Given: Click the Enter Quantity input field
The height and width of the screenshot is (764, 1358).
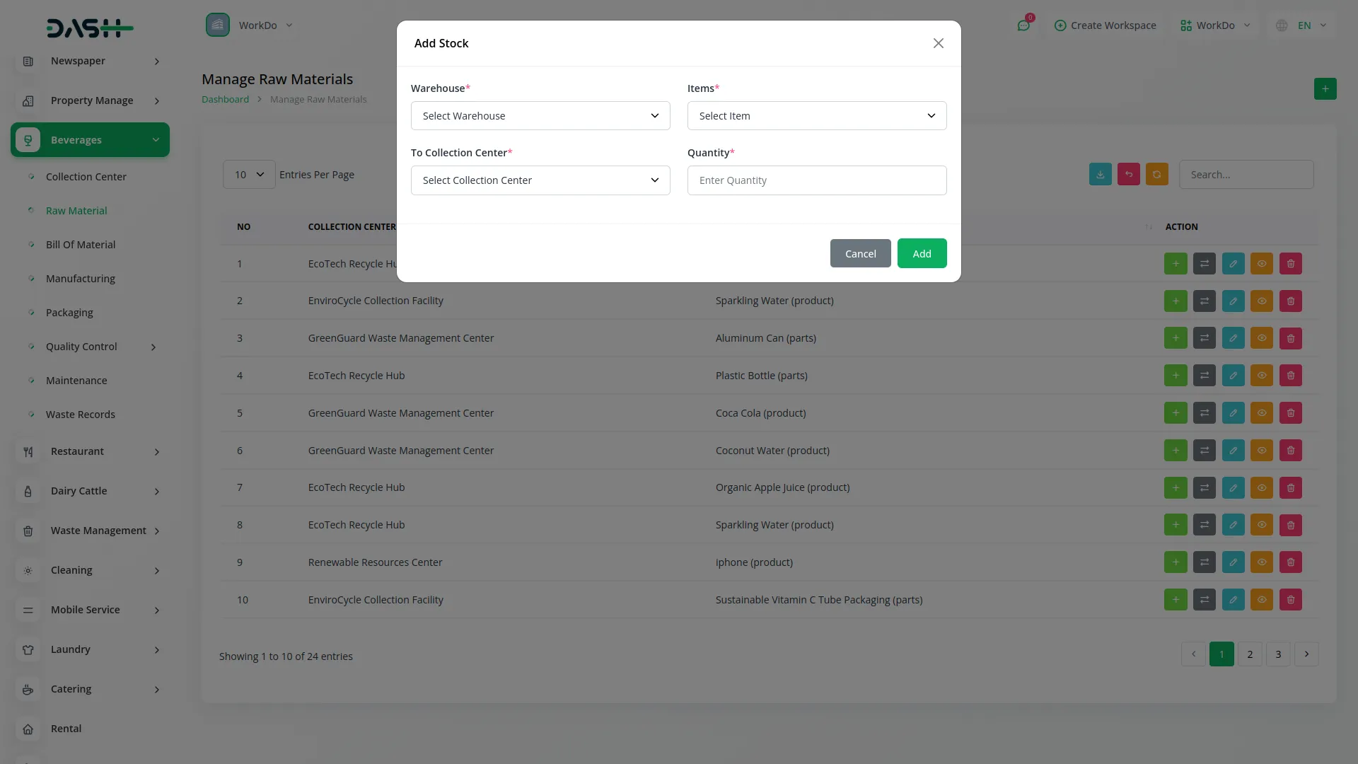Looking at the screenshot, I should [x=817, y=180].
